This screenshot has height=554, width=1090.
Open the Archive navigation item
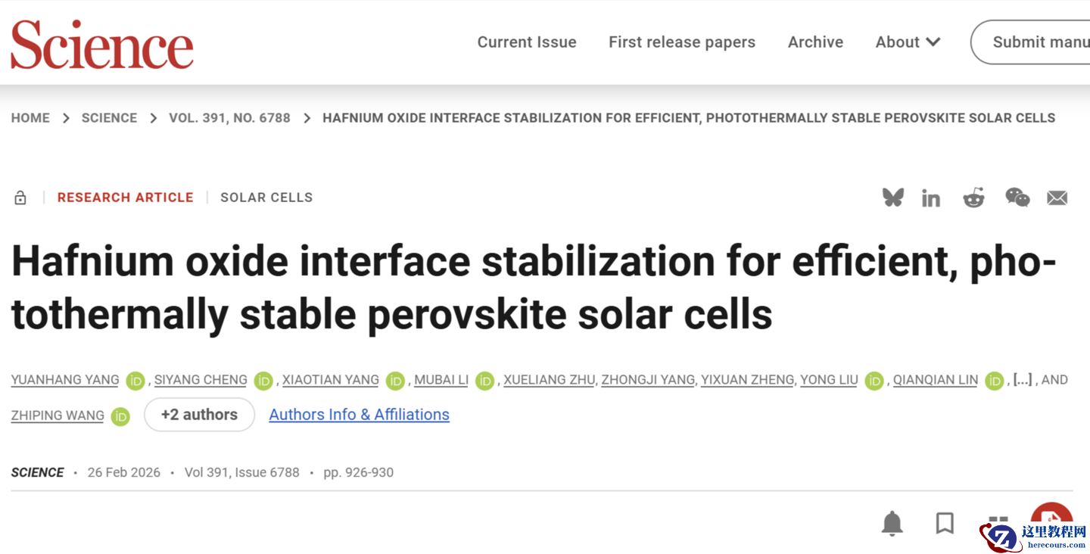(x=815, y=42)
